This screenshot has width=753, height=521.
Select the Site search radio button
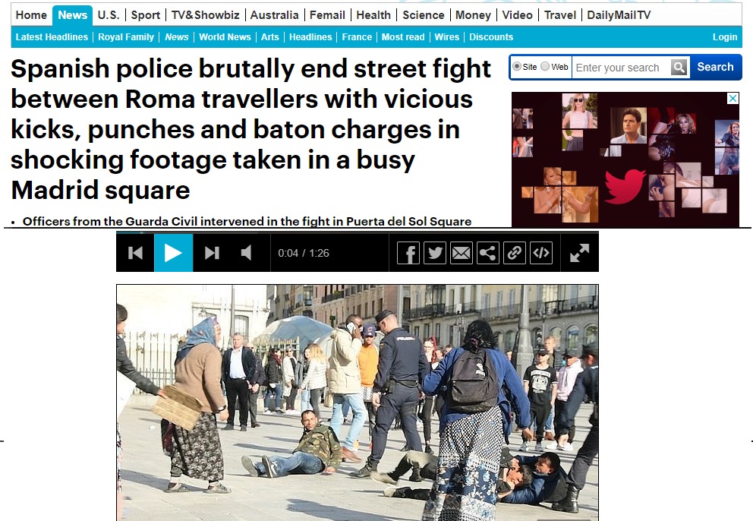[x=517, y=66]
